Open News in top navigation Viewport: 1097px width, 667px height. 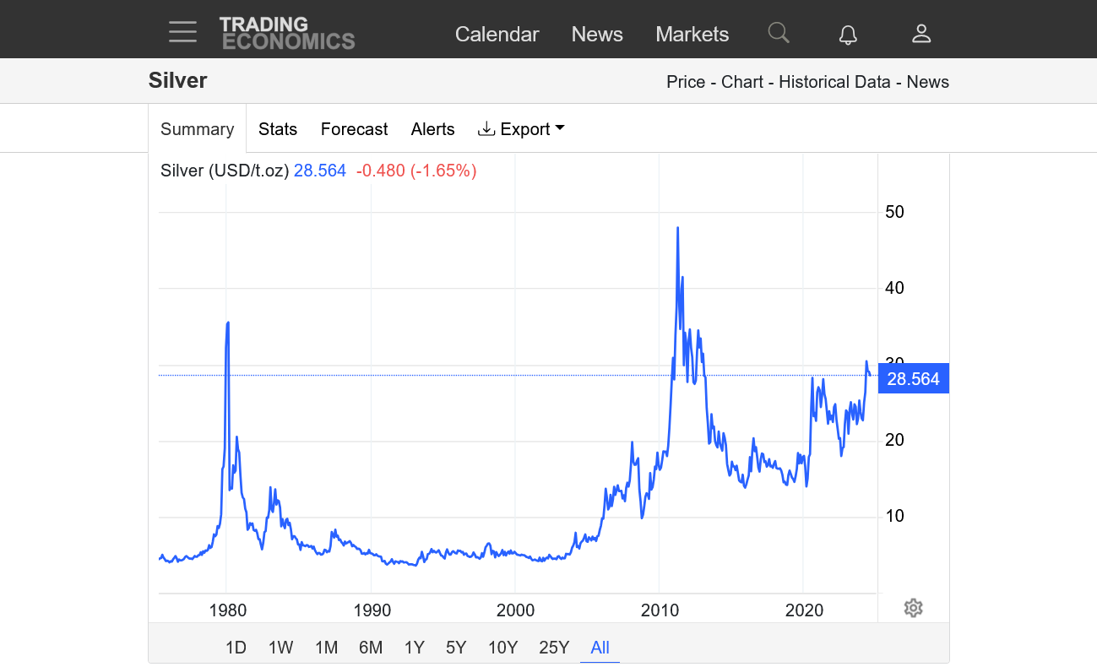click(597, 34)
